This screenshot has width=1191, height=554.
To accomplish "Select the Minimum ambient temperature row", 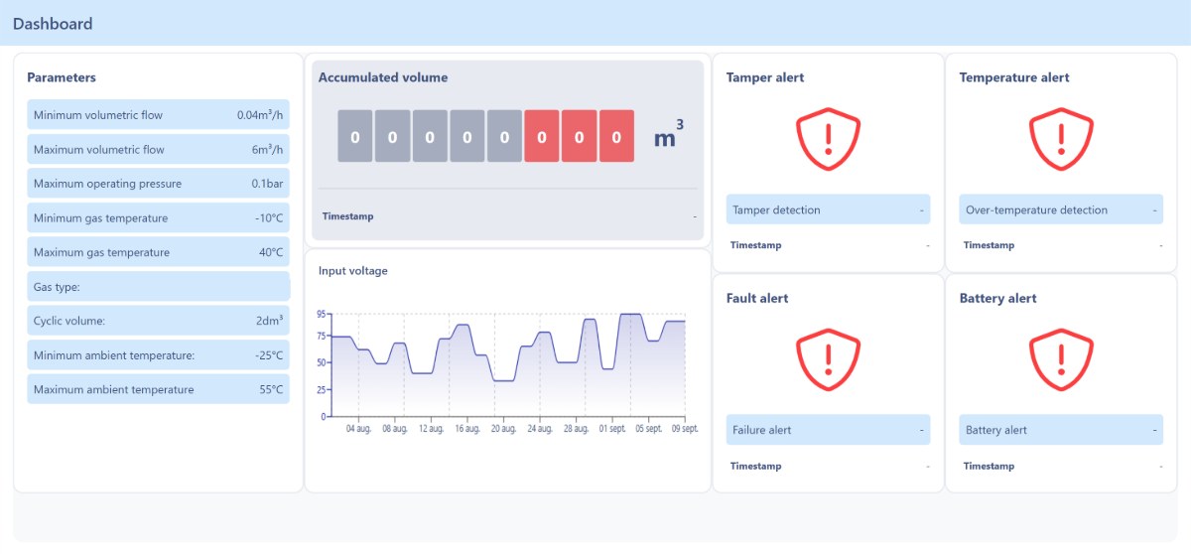I will (x=158, y=354).
